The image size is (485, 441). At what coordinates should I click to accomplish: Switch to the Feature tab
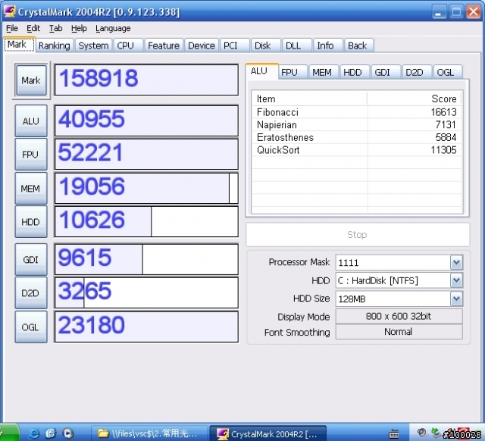[164, 45]
